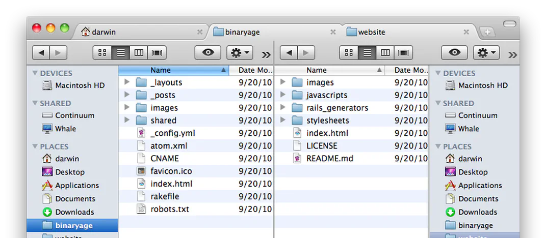
Task: Click the Quick Look eye in left pane
Action: click(x=208, y=53)
